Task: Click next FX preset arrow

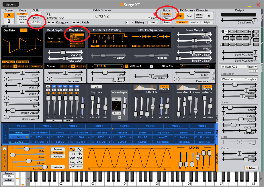Action: (x=256, y=71)
